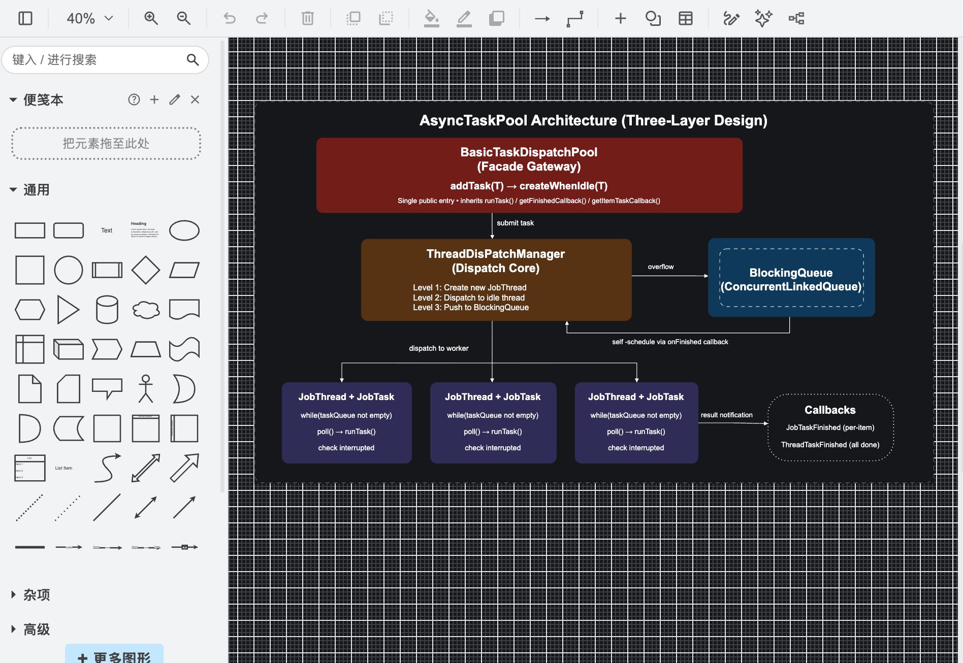Choose the cylinder shape
This screenshot has width=963, height=663.
(x=107, y=310)
